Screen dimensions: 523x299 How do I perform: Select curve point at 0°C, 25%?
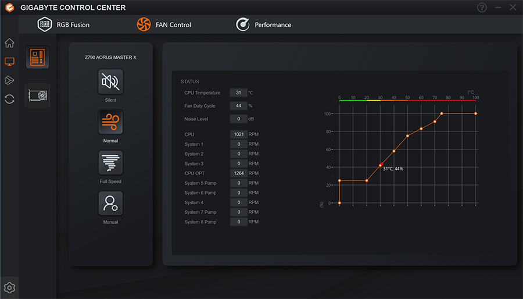tap(339, 180)
